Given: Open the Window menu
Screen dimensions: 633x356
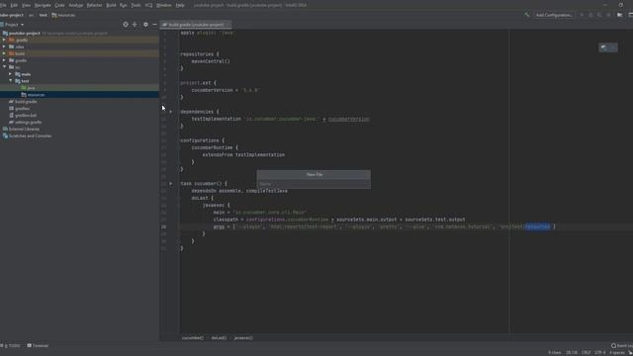Looking at the screenshot, I should point(163,5).
